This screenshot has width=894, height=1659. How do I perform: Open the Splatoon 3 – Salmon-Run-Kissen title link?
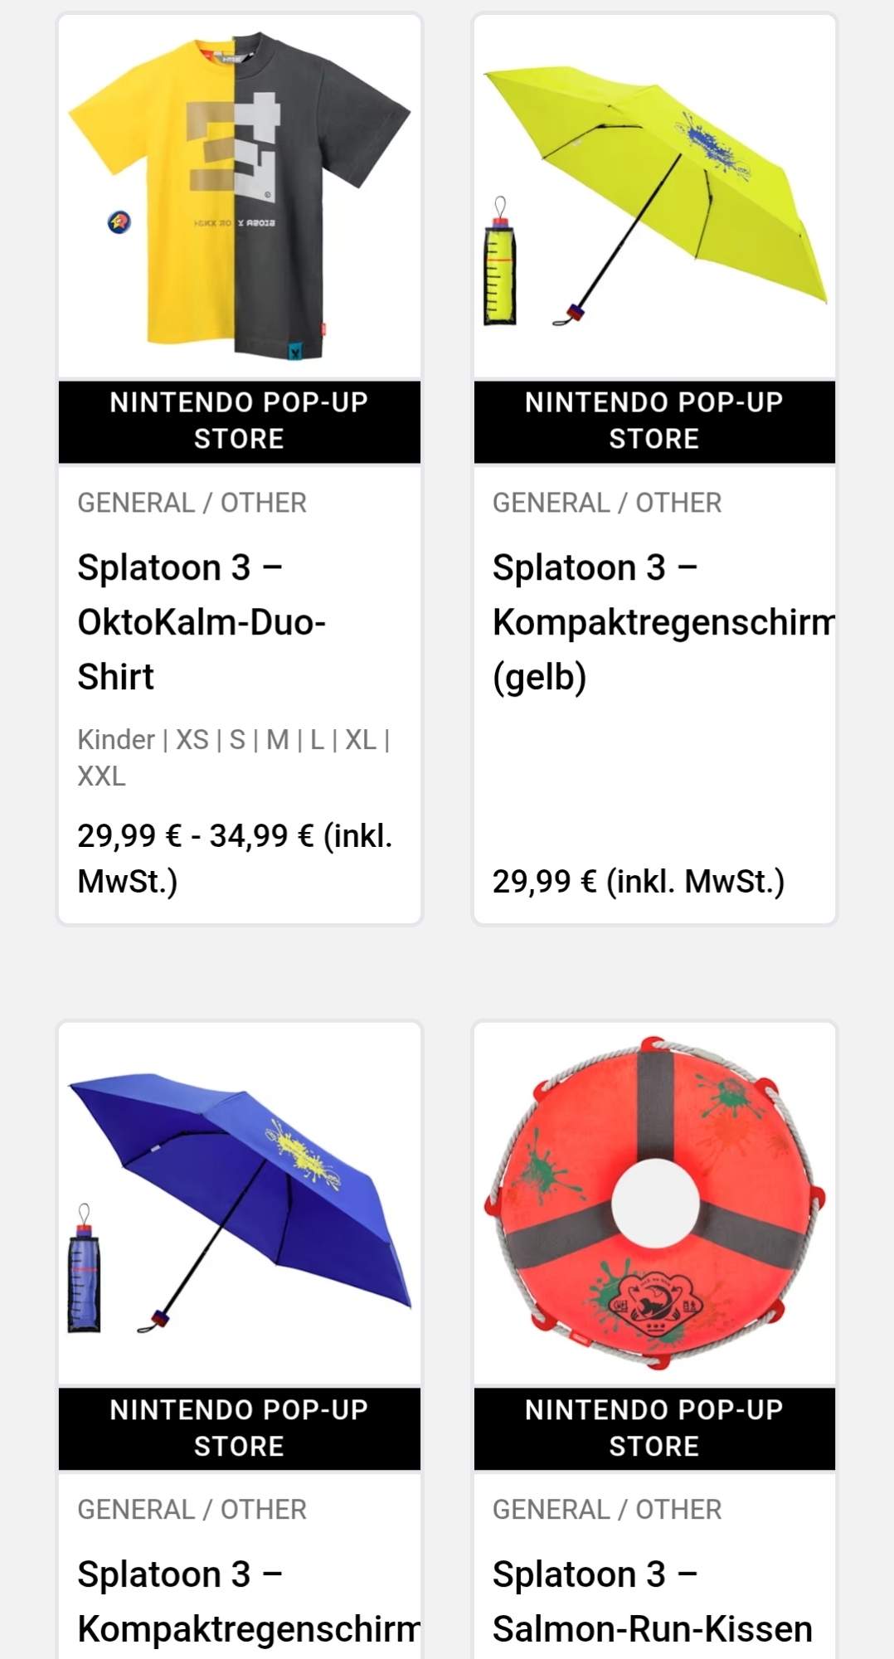(652, 1602)
